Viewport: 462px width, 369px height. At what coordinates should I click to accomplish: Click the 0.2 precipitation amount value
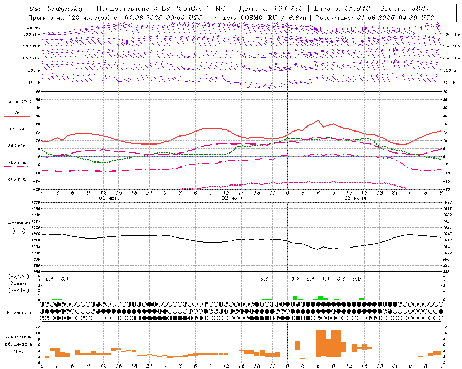(x=357, y=279)
